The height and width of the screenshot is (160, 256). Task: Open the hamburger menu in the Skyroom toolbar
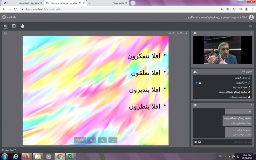click(250, 26)
